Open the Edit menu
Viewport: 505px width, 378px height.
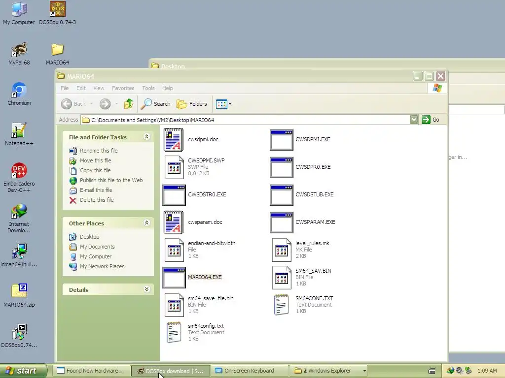tap(81, 88)
